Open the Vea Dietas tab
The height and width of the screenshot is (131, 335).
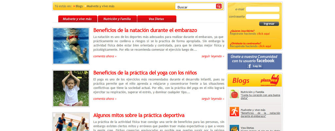(156, 19)
